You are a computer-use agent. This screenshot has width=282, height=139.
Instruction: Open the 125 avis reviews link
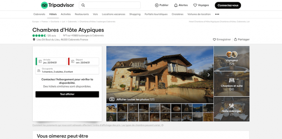coord(52,36)
